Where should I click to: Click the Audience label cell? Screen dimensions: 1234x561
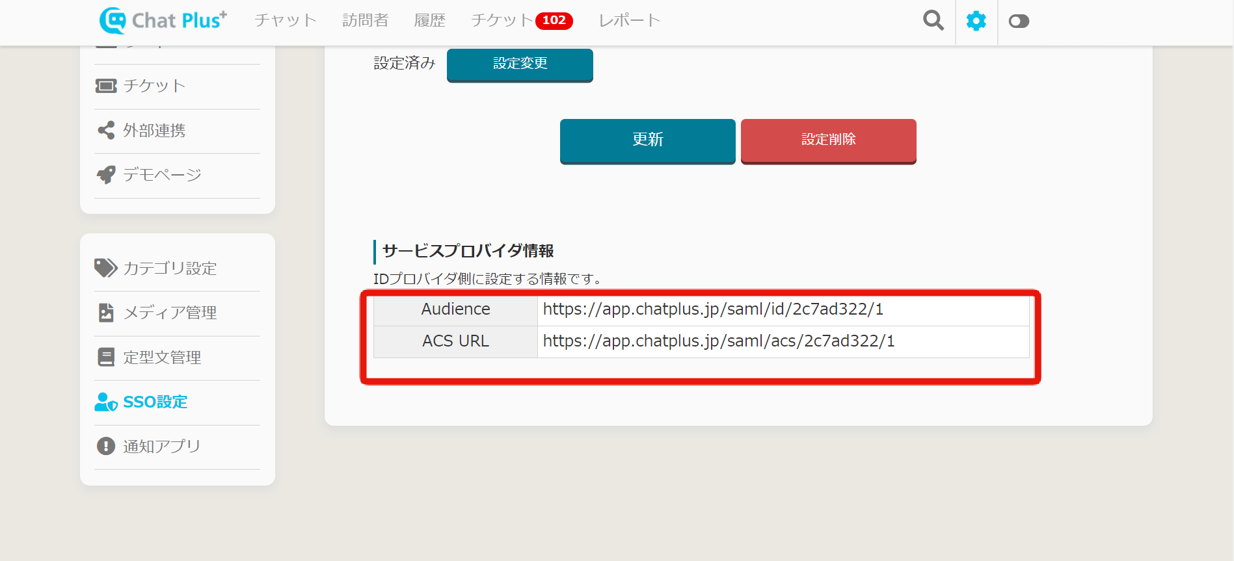coord(455,309)
